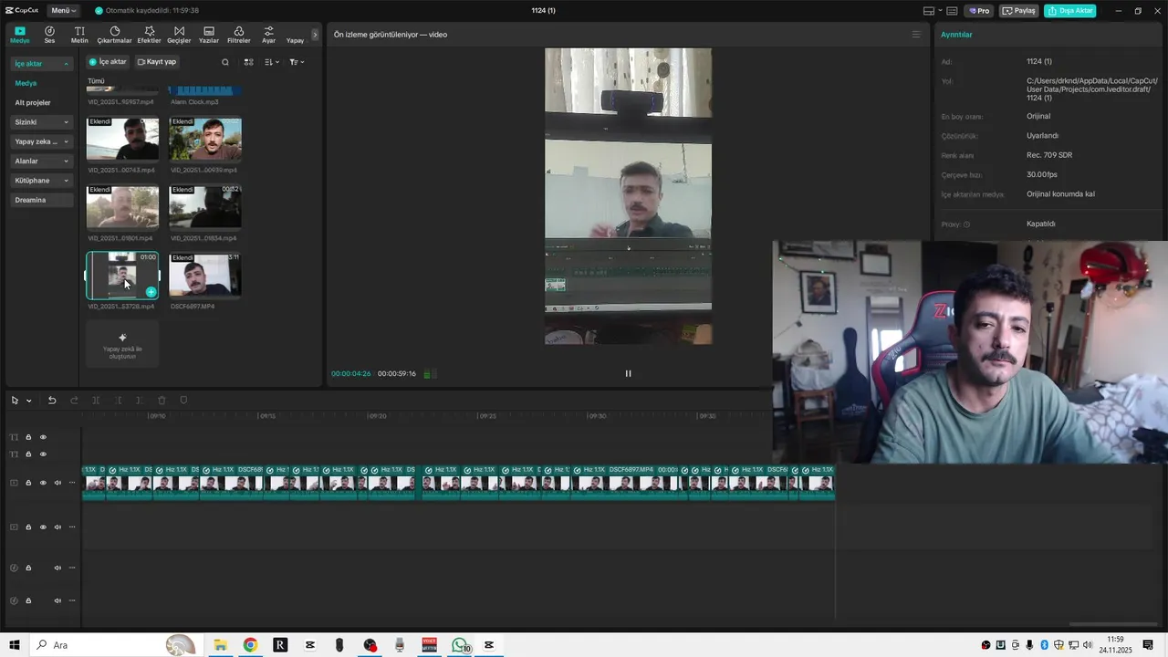
Task: Toggle lock on the first text track
Action: (28, 437)
